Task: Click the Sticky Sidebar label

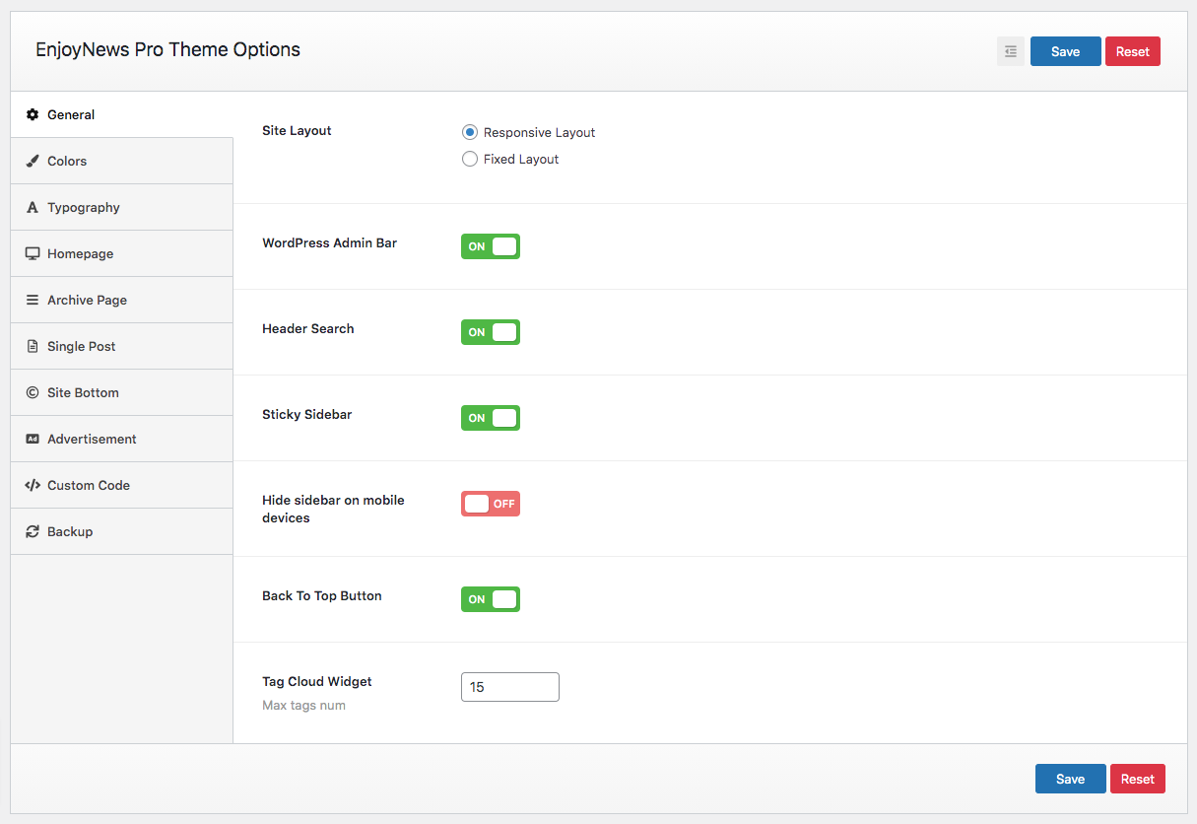Action: click(307, 414)
